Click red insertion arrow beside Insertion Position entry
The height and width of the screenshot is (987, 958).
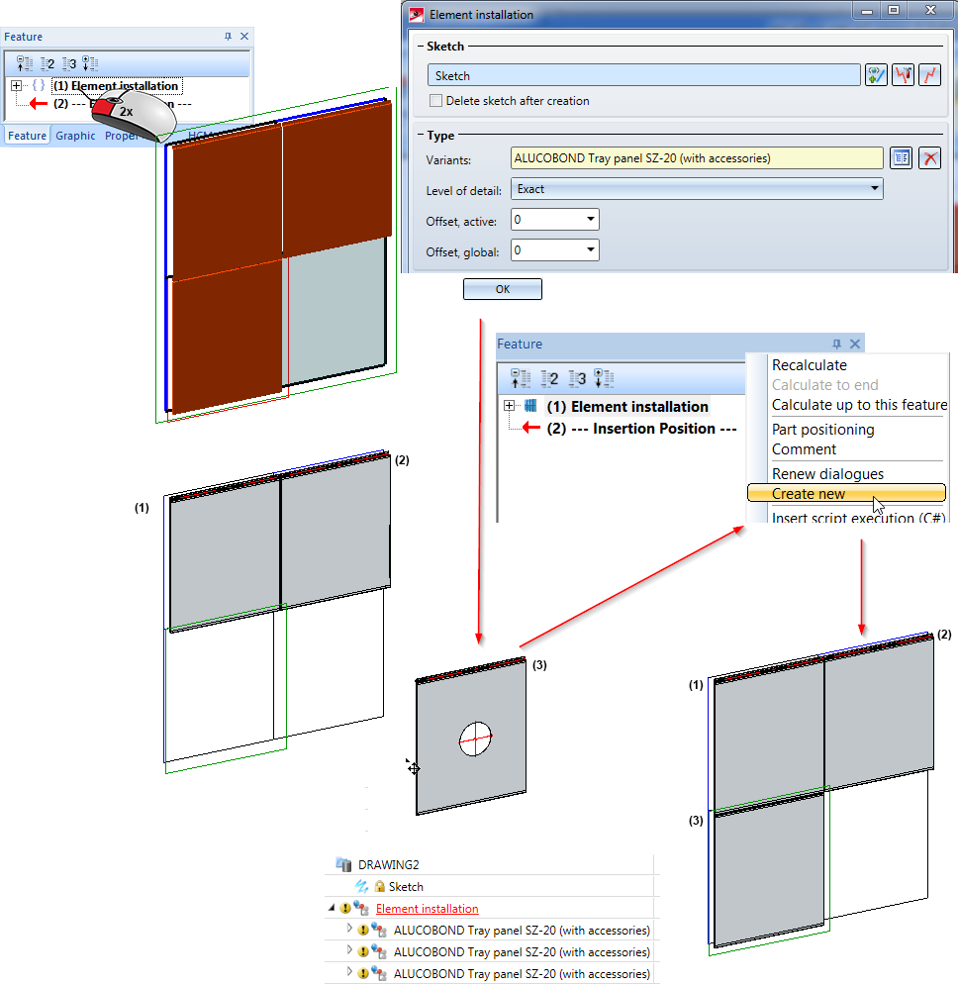[x=531, y=428]
